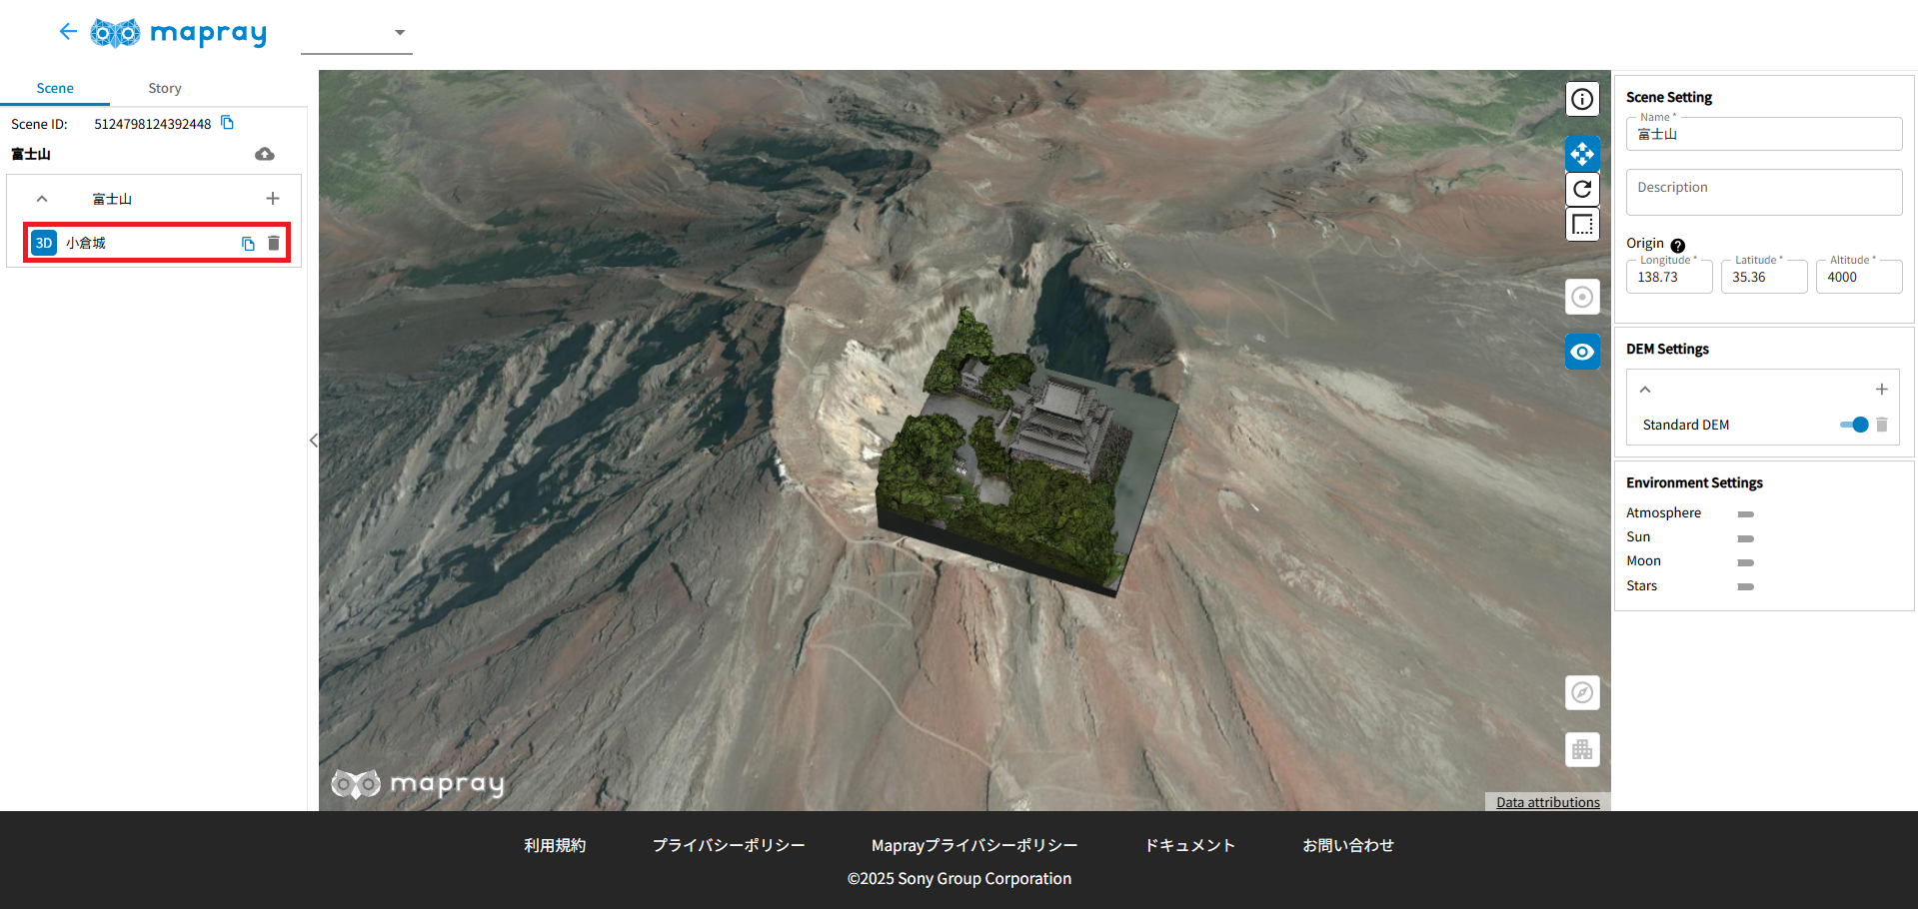Collapse the DEM Settings list
This screenshot has width=1918, height=909.
click(1645, 390)
